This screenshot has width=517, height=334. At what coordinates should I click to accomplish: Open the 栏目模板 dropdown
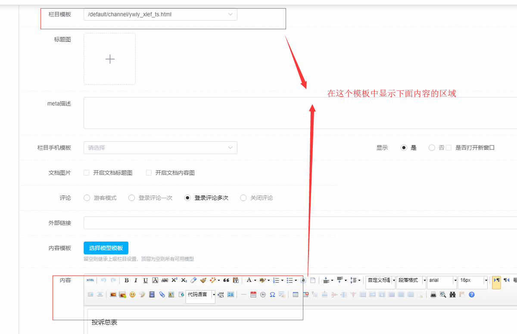pyautogui.click(x=160, y=14)
